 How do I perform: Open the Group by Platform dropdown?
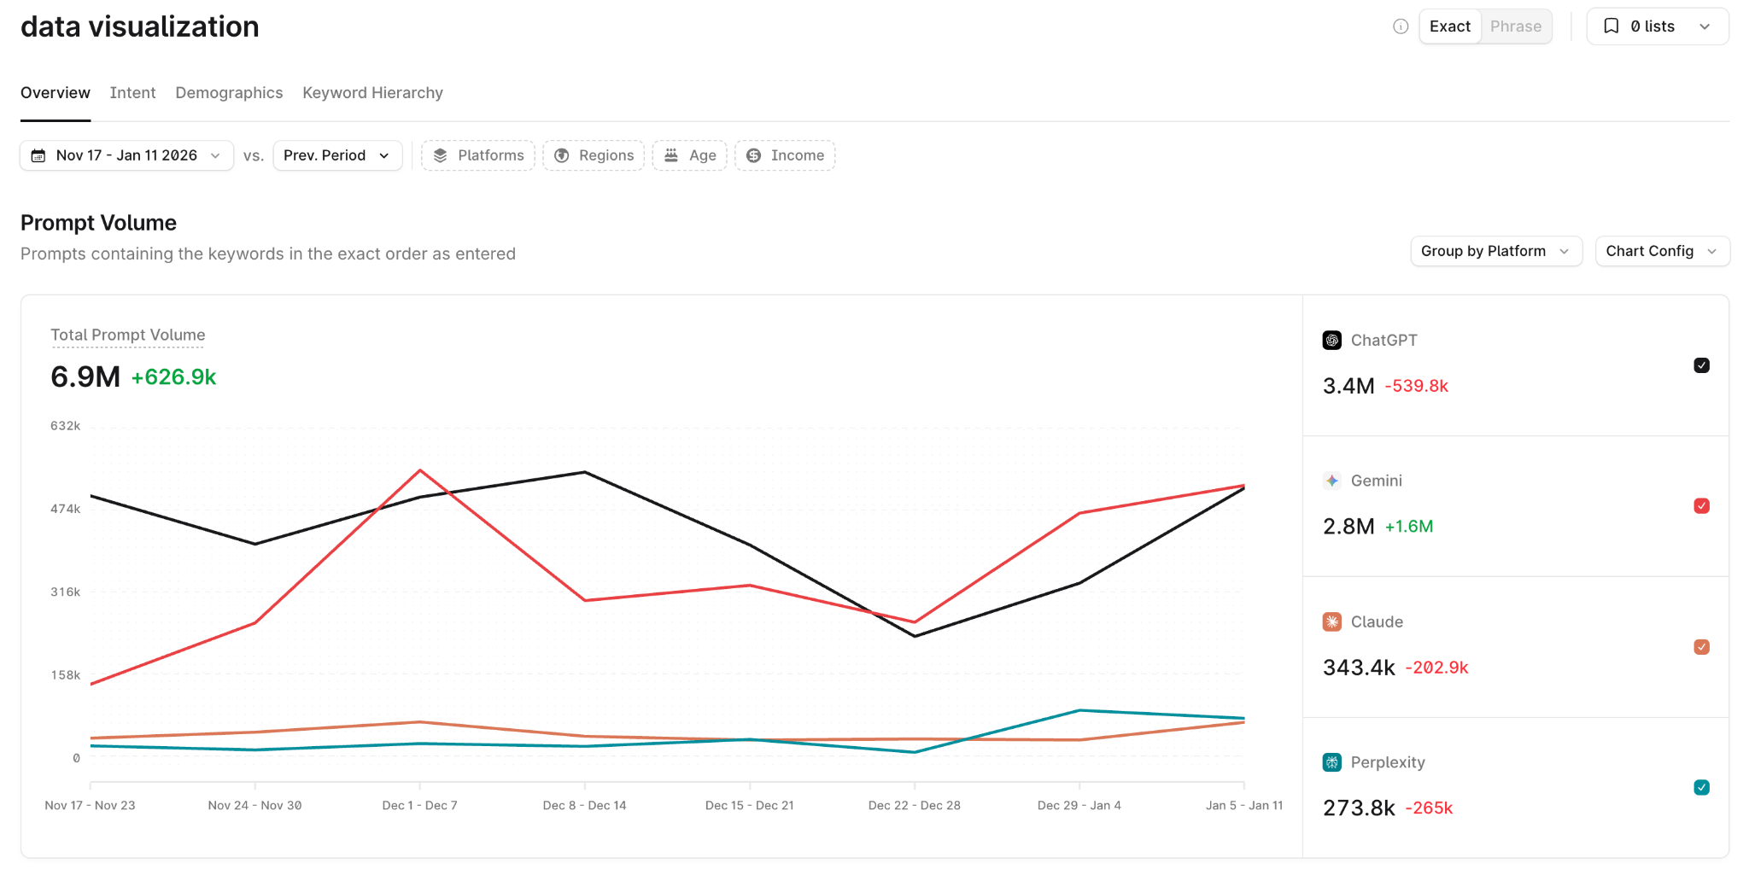coord(1496,251)
